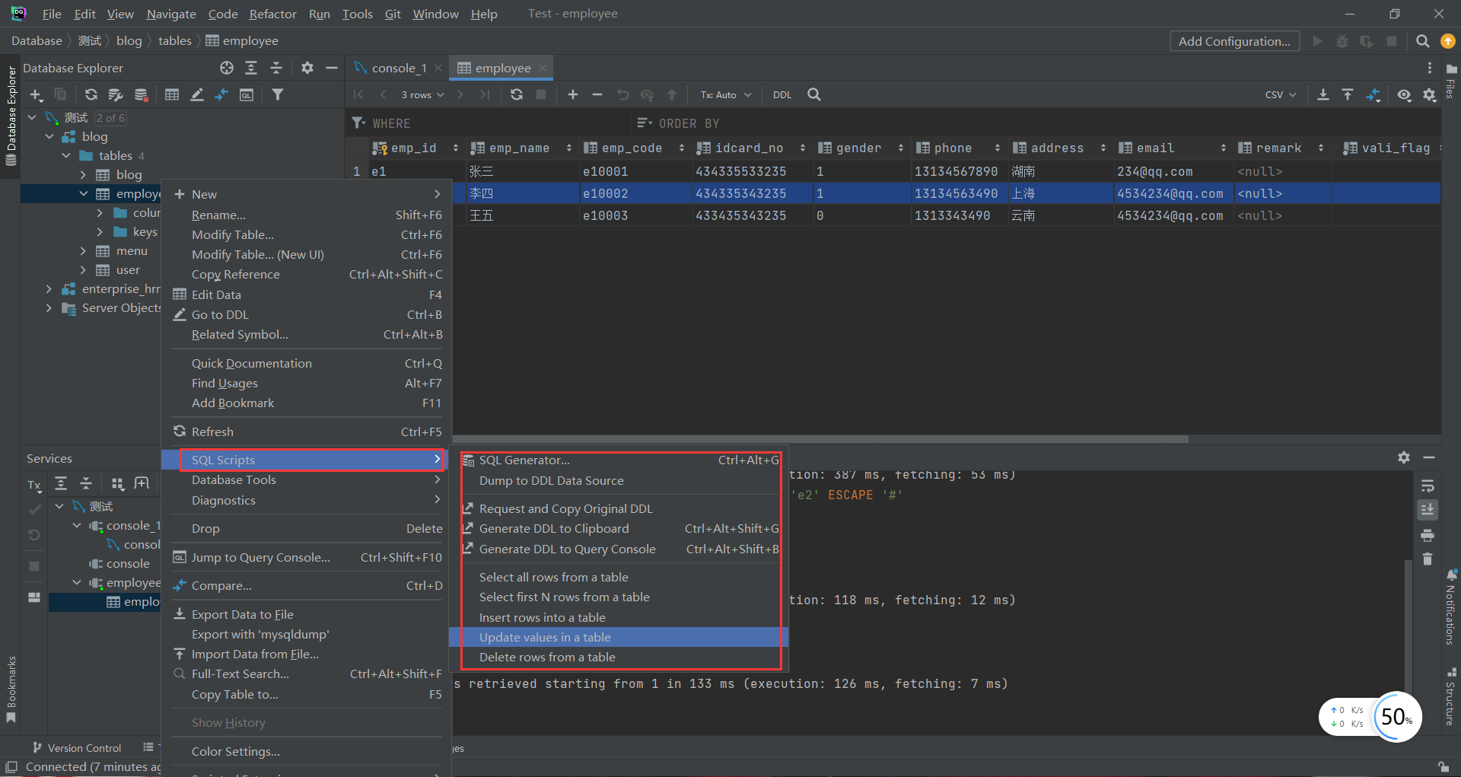Toggle soft-wrap in Services output
The image size is (1461, 777).
1428,486
